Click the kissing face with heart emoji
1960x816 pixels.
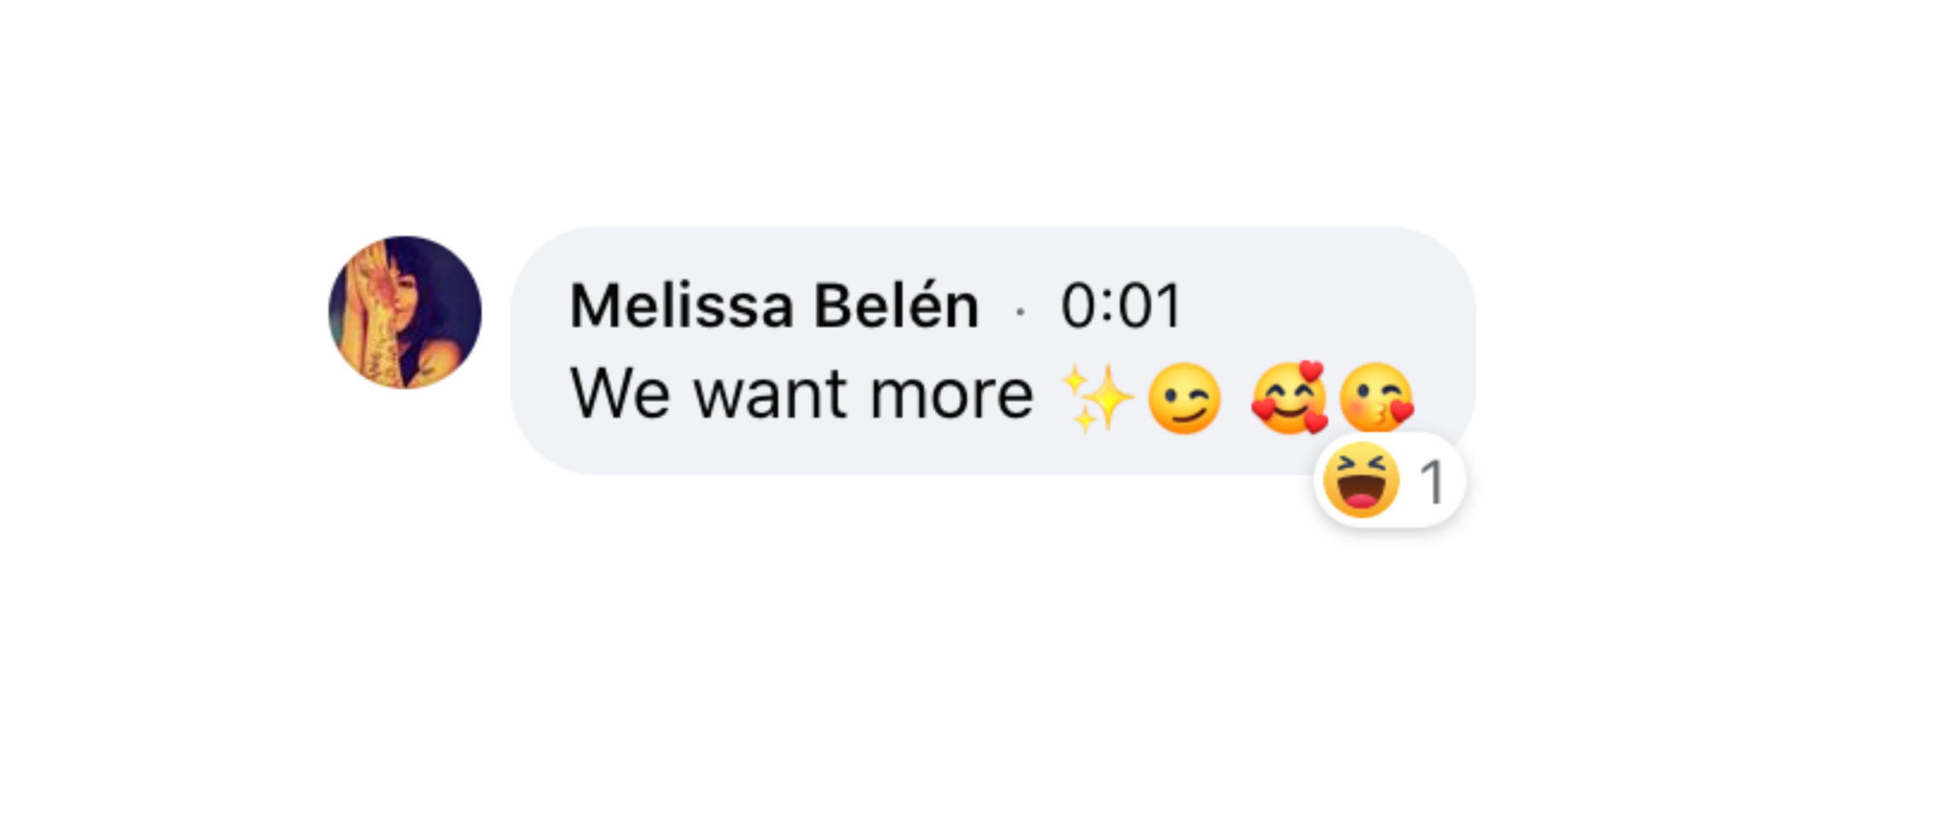click(x=1377, y=398)
